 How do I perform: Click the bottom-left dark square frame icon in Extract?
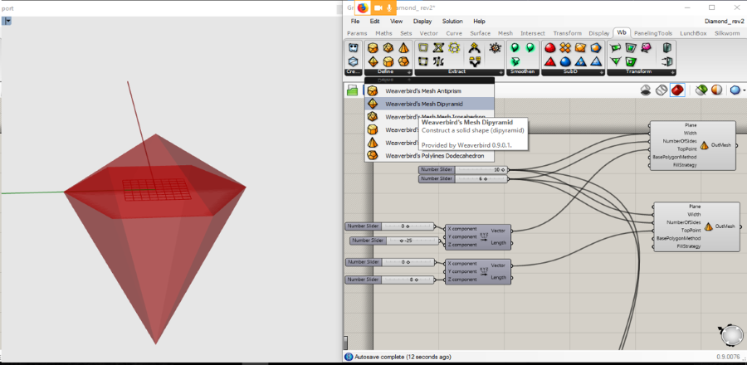pyautogui.click(x=422, y=61)
